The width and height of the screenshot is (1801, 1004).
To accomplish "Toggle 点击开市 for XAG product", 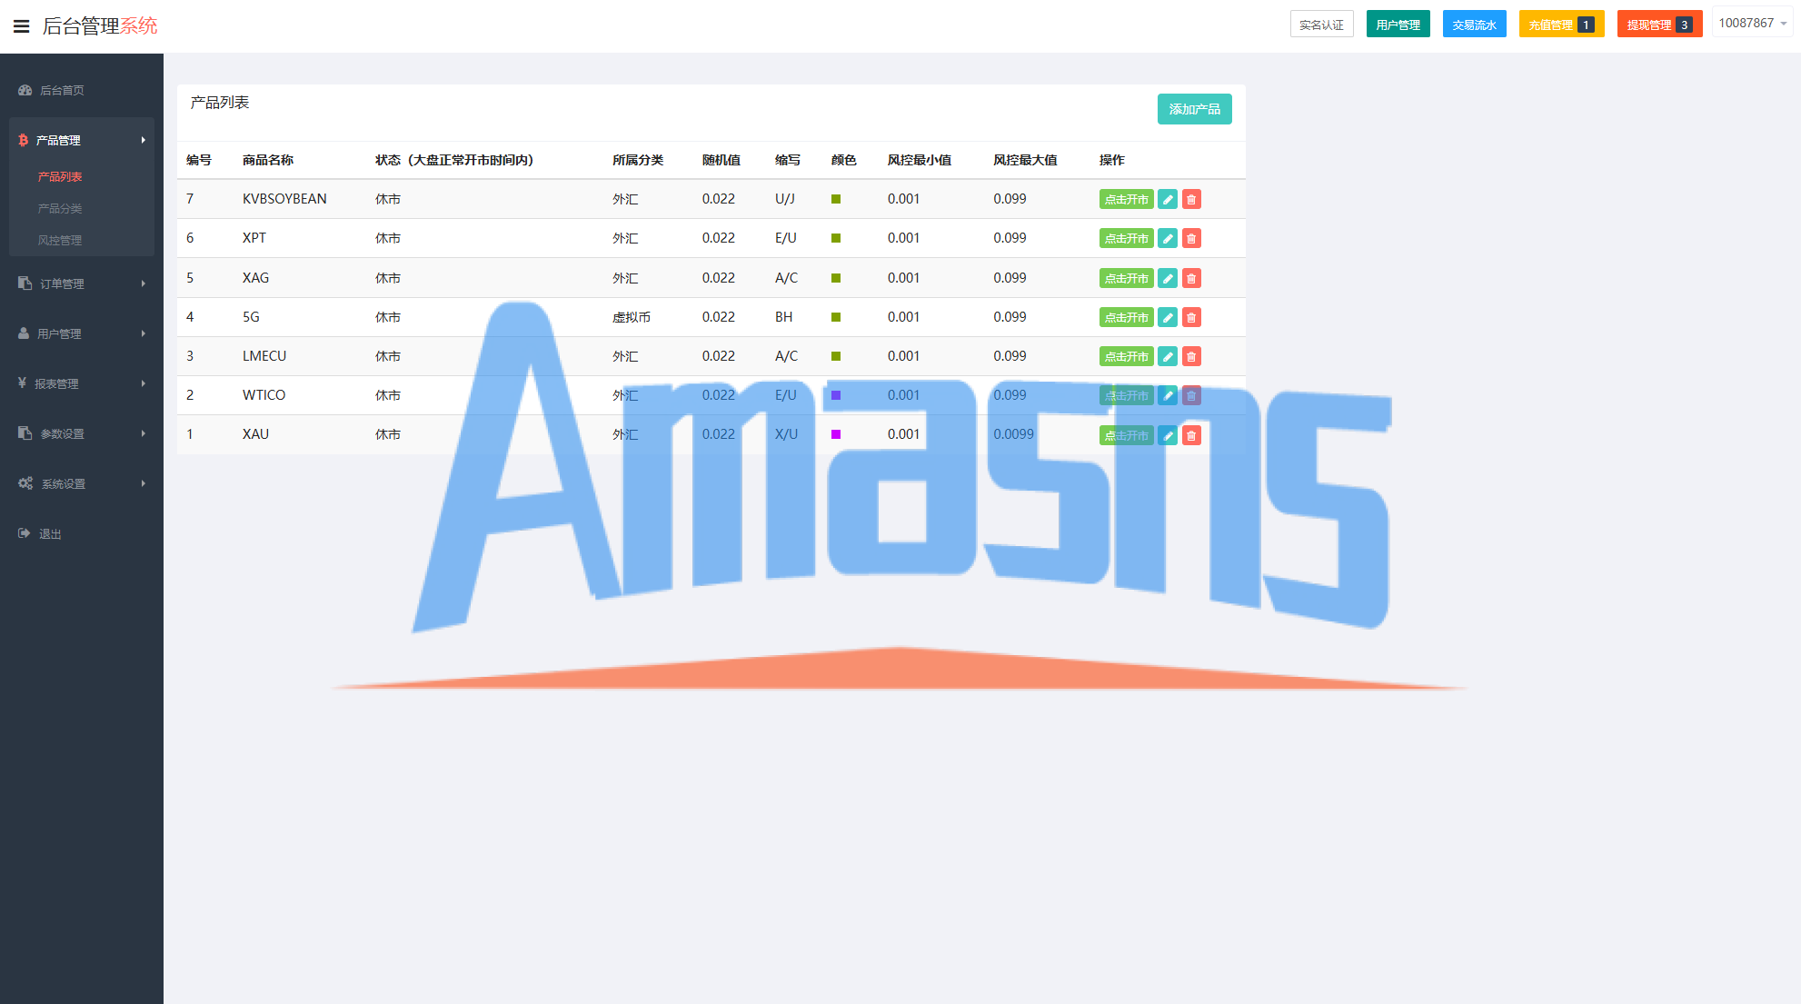I will point(1126,279).
